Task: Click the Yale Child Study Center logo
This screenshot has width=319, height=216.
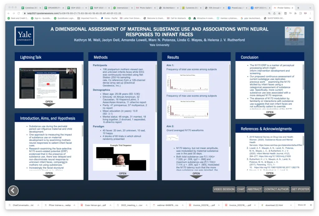Action: pos(294,36)
